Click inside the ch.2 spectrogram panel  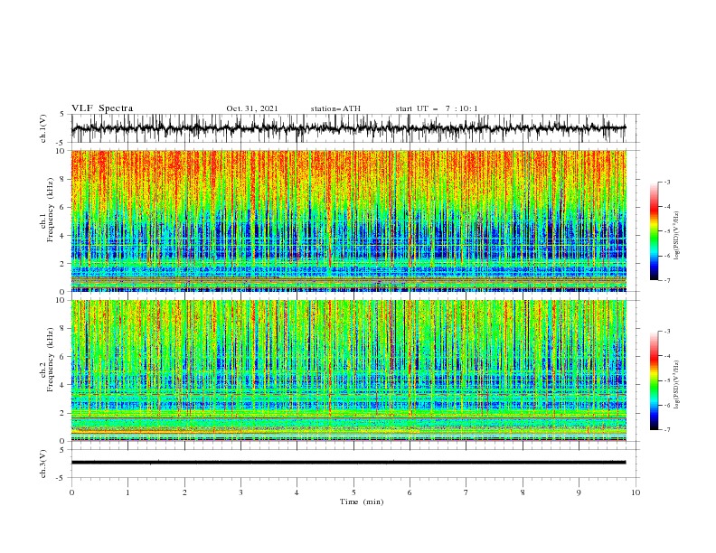349,370
